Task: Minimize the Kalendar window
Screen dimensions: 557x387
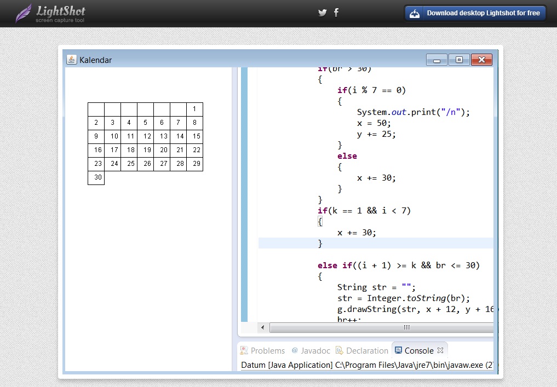Action: pyautogui.click(x=437, y=60)
